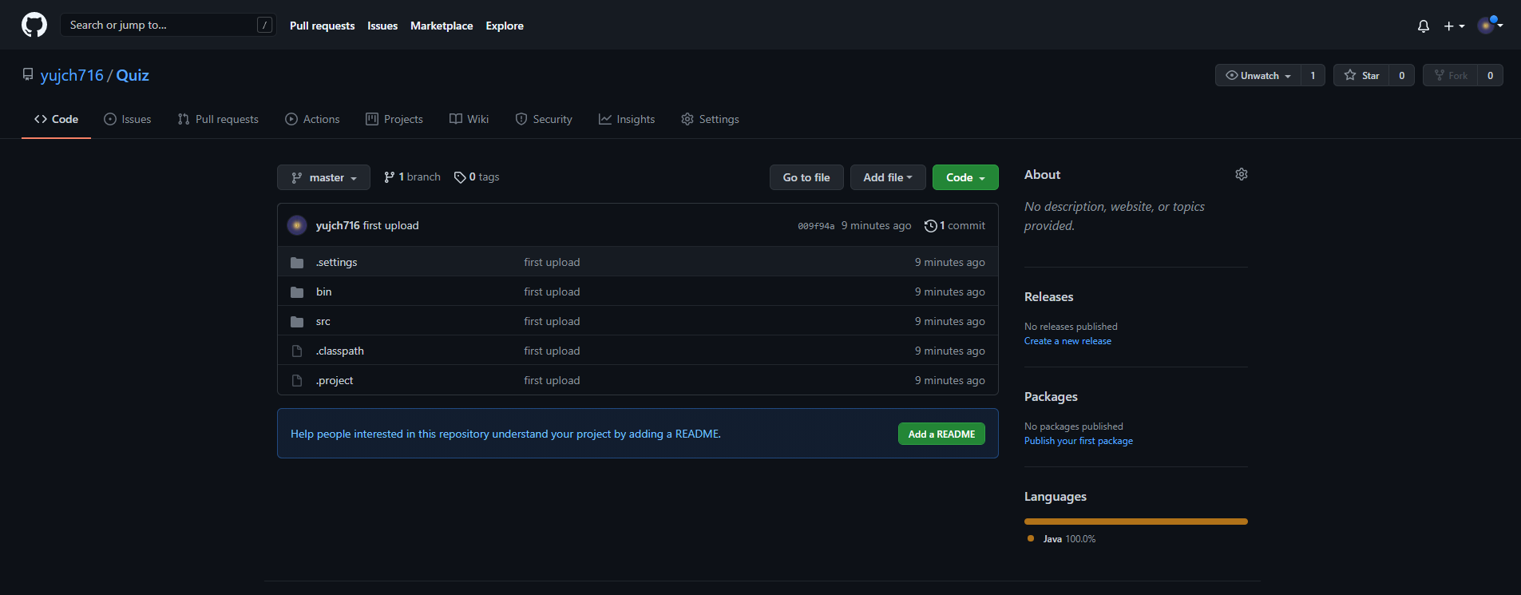Image resolution: width=1521 pixels, height=595 pixels.
Task: Switch to the Code tab
Action: pos(56,119)
